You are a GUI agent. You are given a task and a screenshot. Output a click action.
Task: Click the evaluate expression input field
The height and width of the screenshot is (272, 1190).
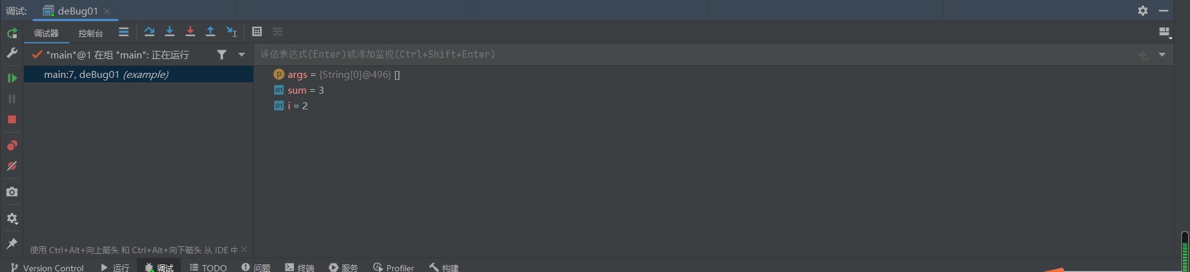(x=628, y=55)
